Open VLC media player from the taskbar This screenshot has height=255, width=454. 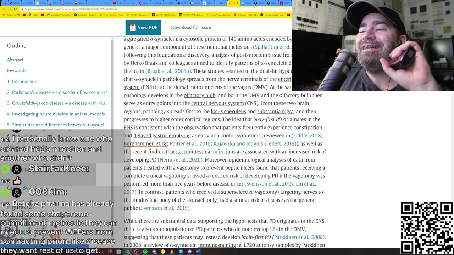[x=172, y=251]
